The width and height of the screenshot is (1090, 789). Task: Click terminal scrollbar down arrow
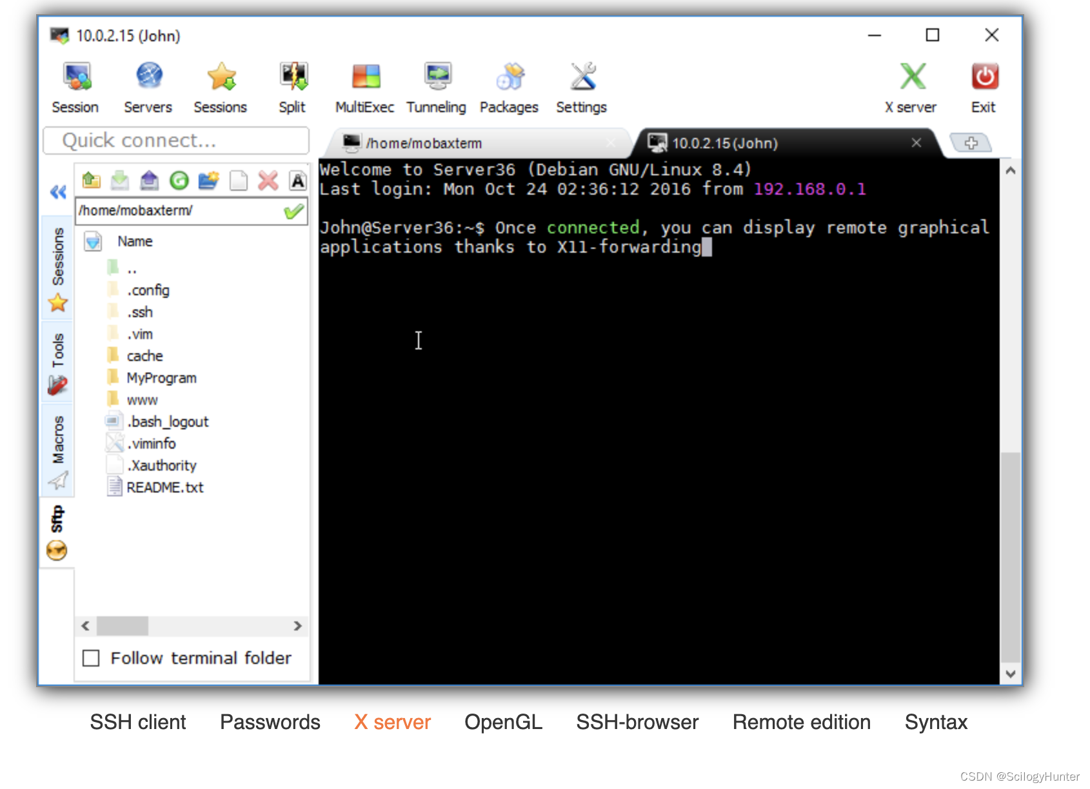coord(1011,674)
